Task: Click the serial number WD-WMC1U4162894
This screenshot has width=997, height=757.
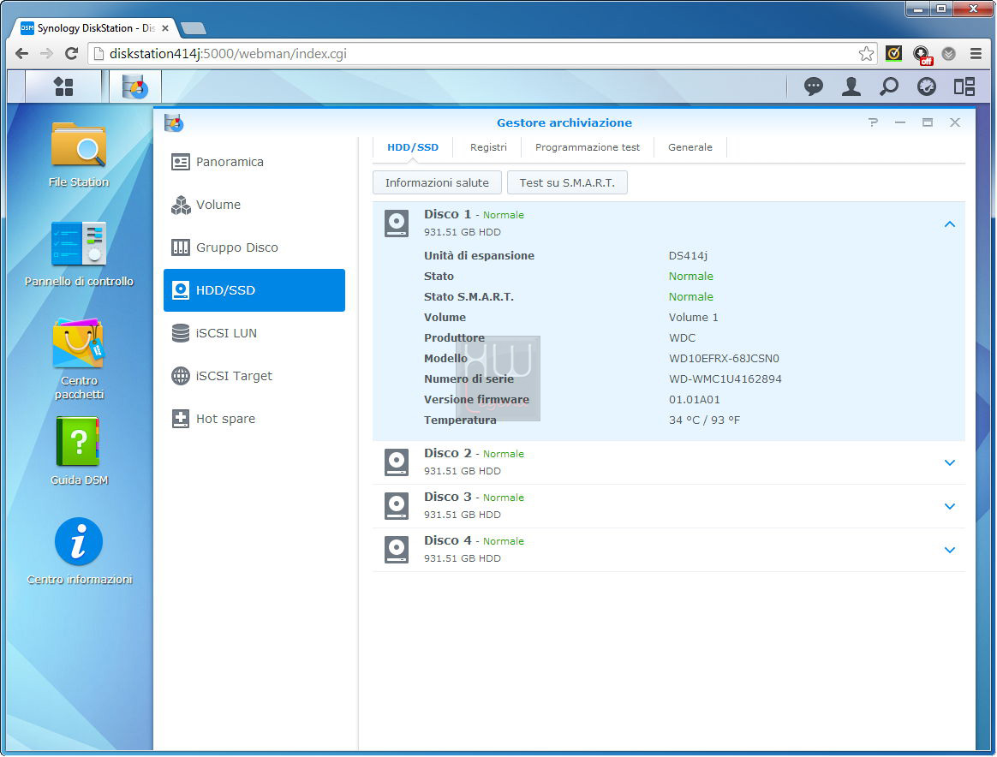Action: [x=725, y=378]
